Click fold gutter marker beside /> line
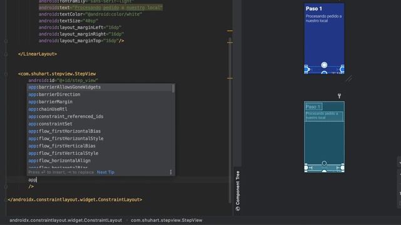The height and width of the screenshot is (225, 401). coord(6,187)
